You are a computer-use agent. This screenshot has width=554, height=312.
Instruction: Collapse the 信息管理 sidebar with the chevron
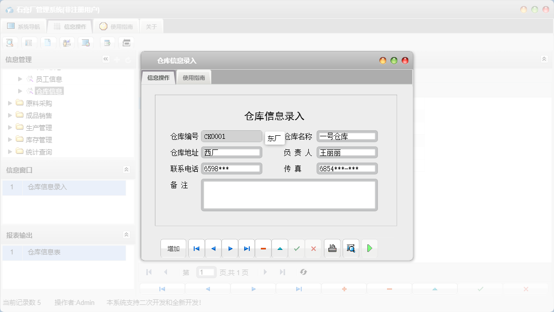pyautogui.click(x=106, y=59)
